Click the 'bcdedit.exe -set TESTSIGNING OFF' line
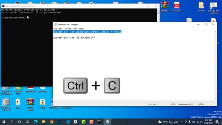The width and height of the screenshot is (222, 125). (74, 38)
